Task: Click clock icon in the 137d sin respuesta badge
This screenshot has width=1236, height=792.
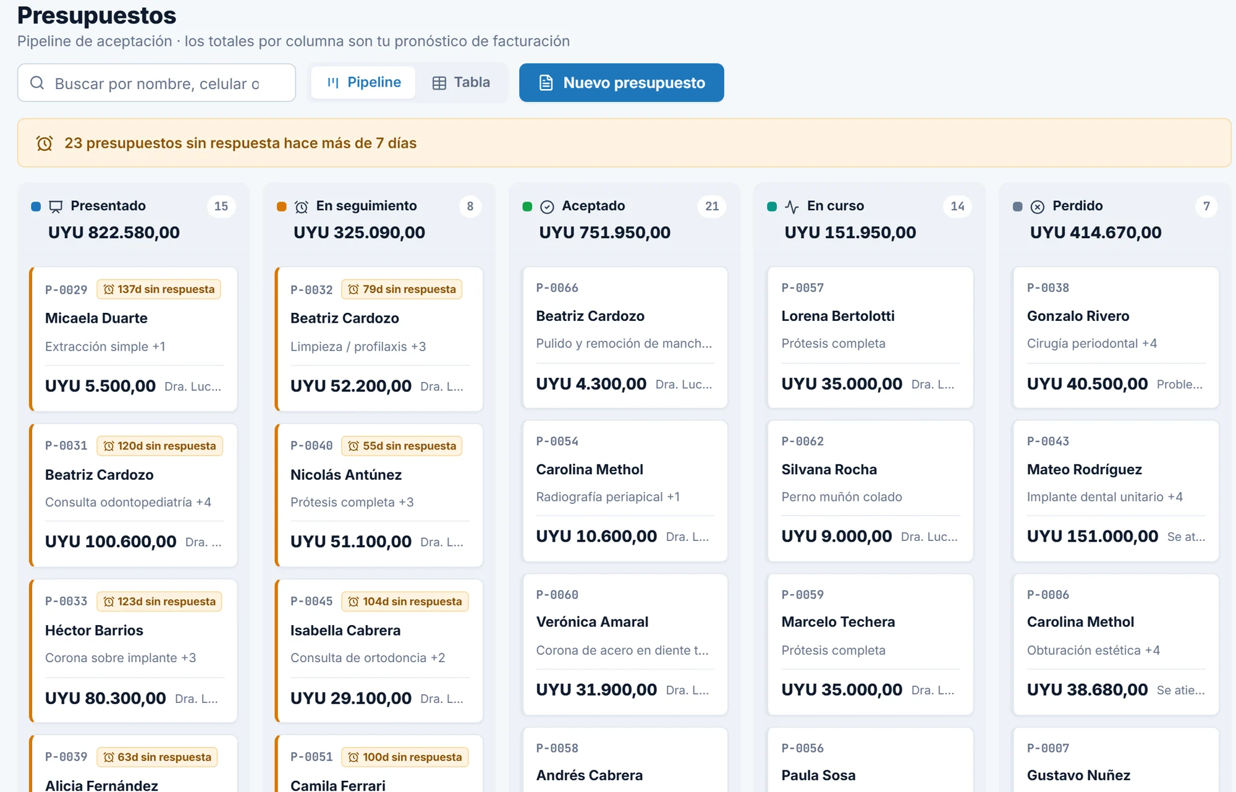Action: [109, 289]
